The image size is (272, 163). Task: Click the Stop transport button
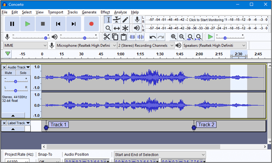(x=43, y=24)
